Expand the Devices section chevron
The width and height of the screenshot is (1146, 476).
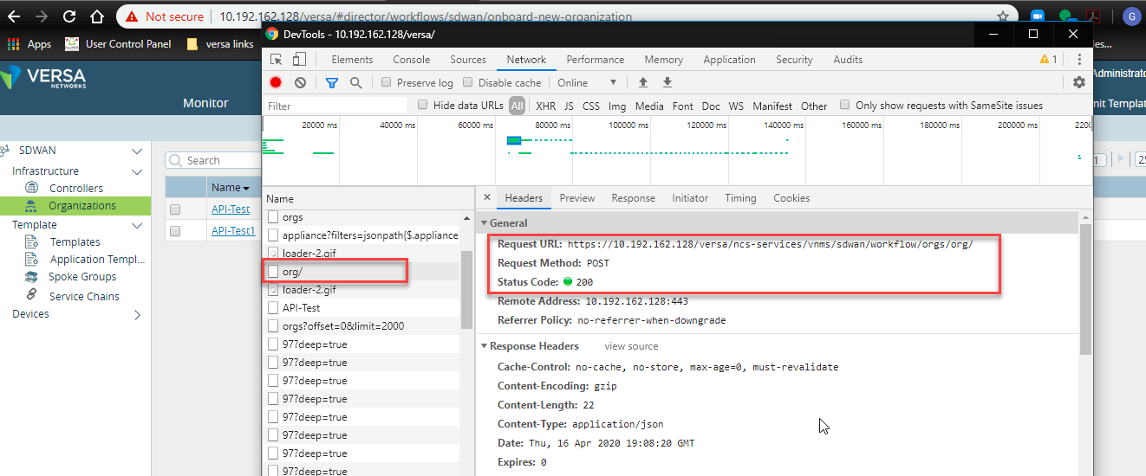[x=136, y=314]
